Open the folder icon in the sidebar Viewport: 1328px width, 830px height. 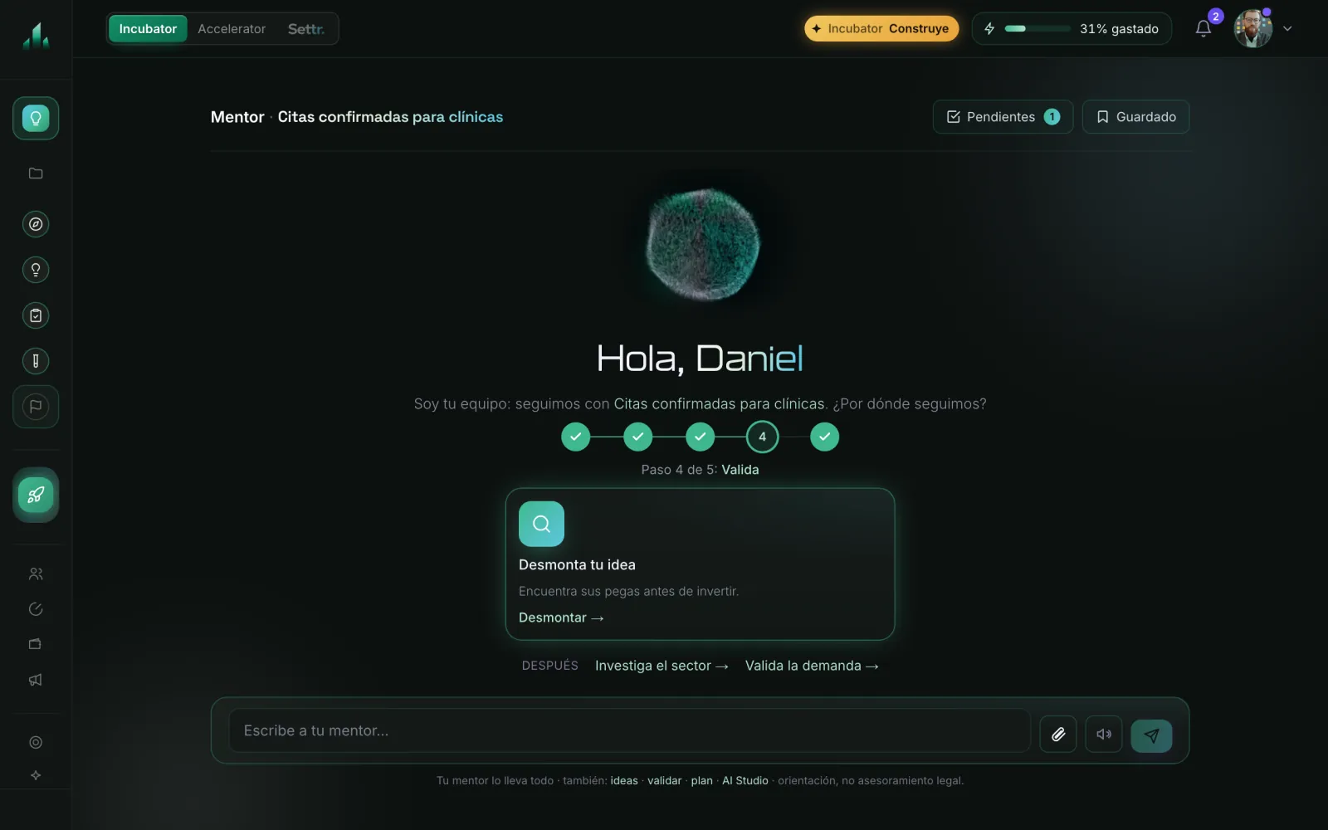pos(36,173)
